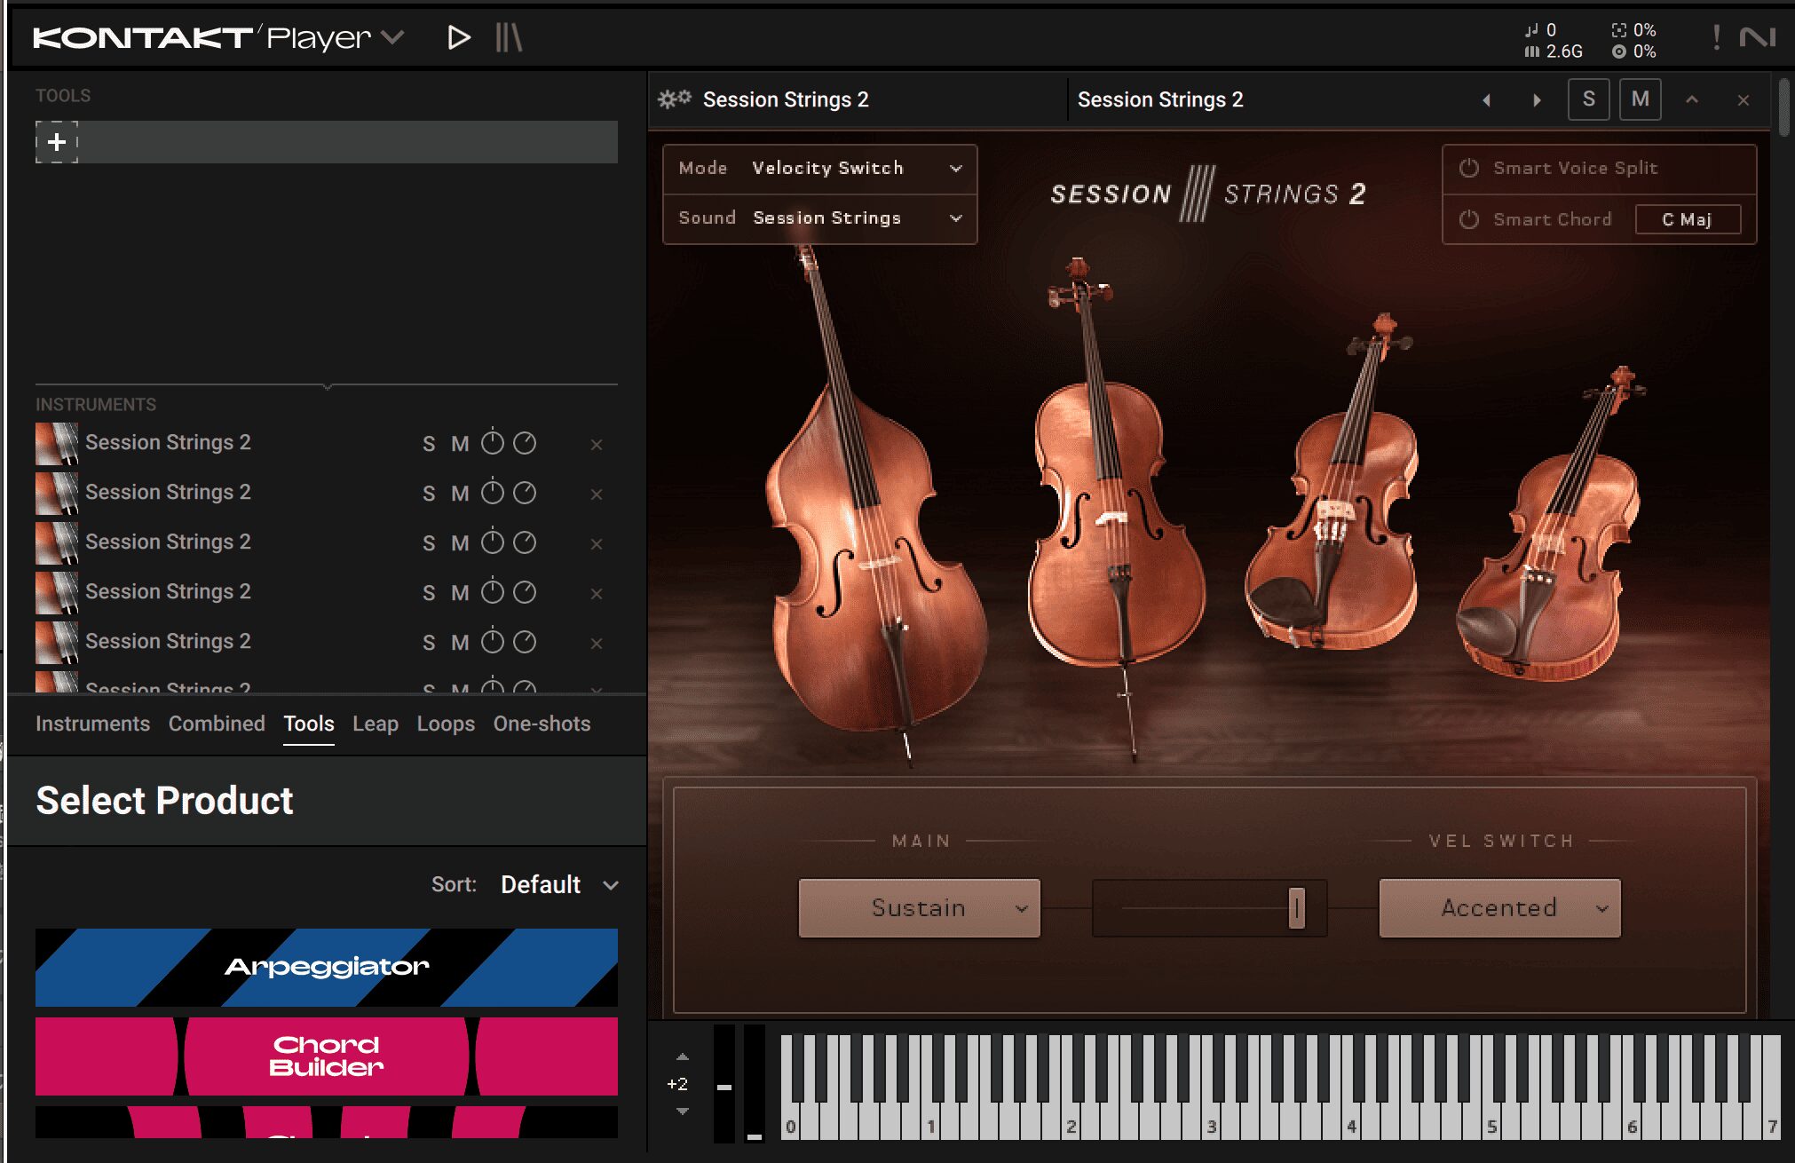Image resolution: width=1795 pixels, height=1163 pixels.
Task: Select fifth Session Strings 2 thumbnail
Action: coord(57,643)
